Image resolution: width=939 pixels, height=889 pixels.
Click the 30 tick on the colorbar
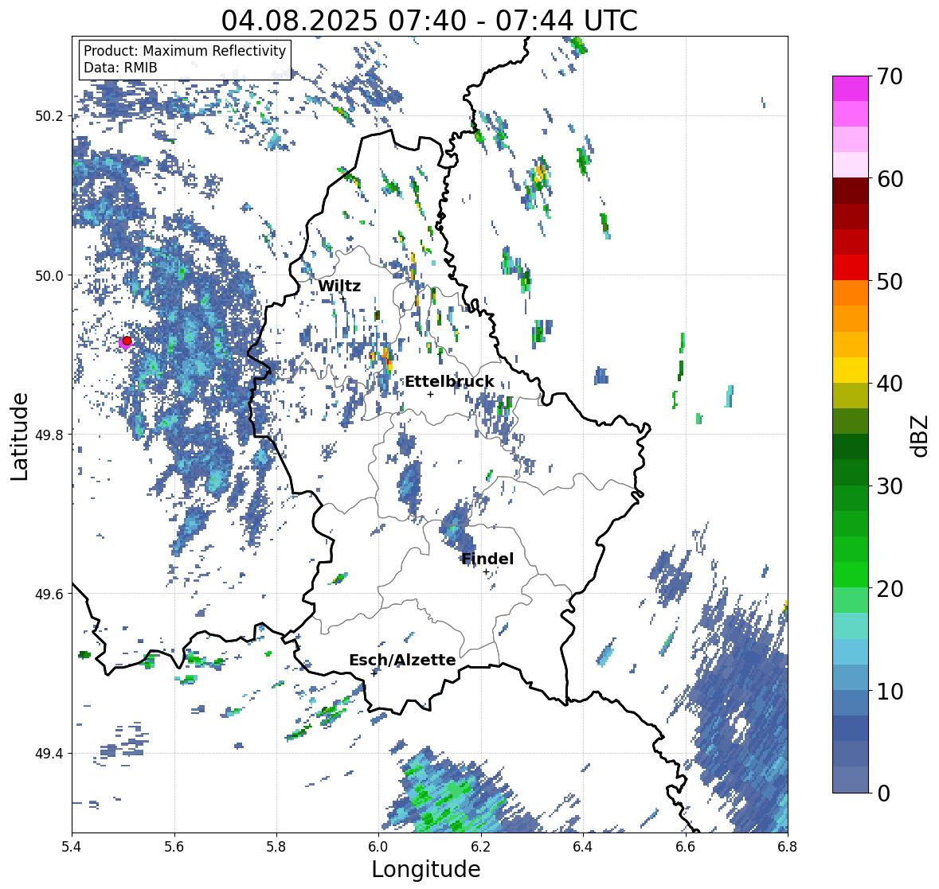point(890,486)
